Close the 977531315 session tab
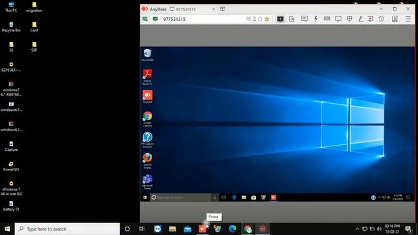 pyautogui.click(x=214, y=9)
